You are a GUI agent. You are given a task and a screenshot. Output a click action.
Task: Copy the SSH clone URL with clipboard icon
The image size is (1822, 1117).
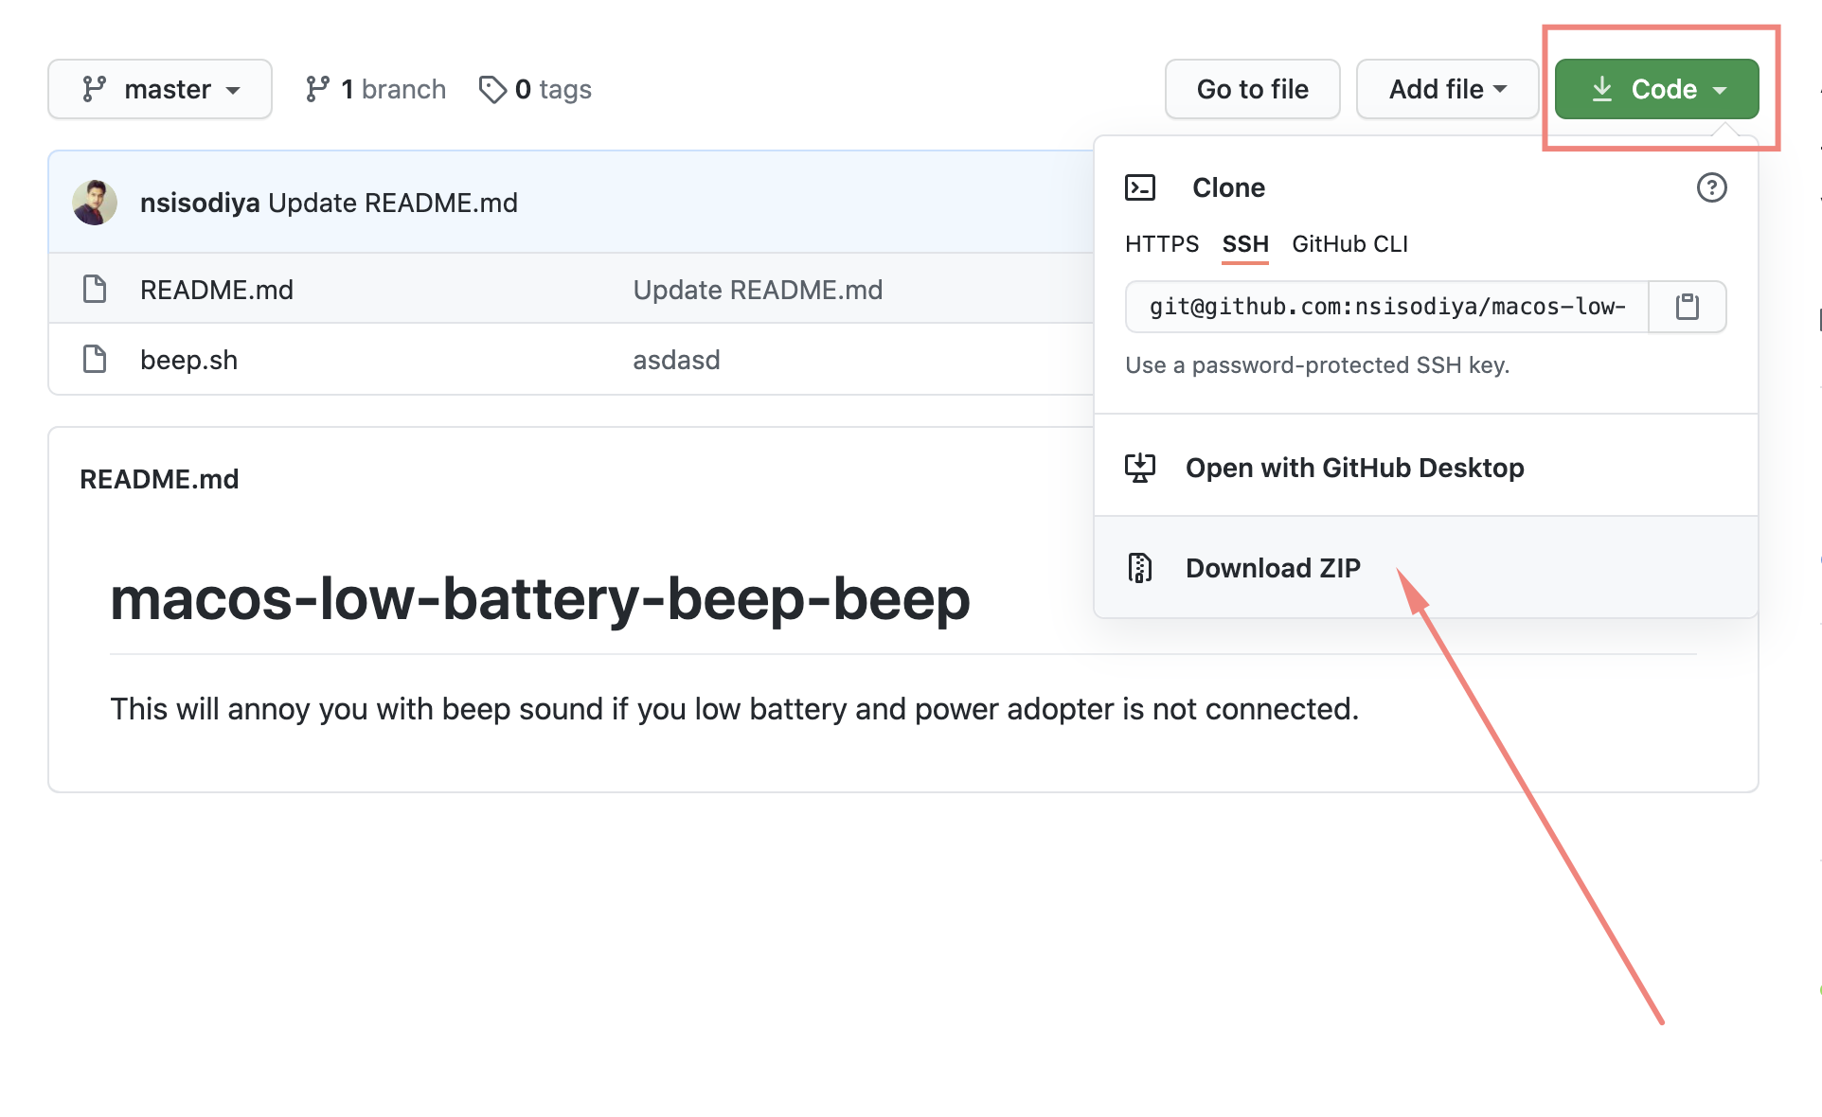tap(1687, 307)
